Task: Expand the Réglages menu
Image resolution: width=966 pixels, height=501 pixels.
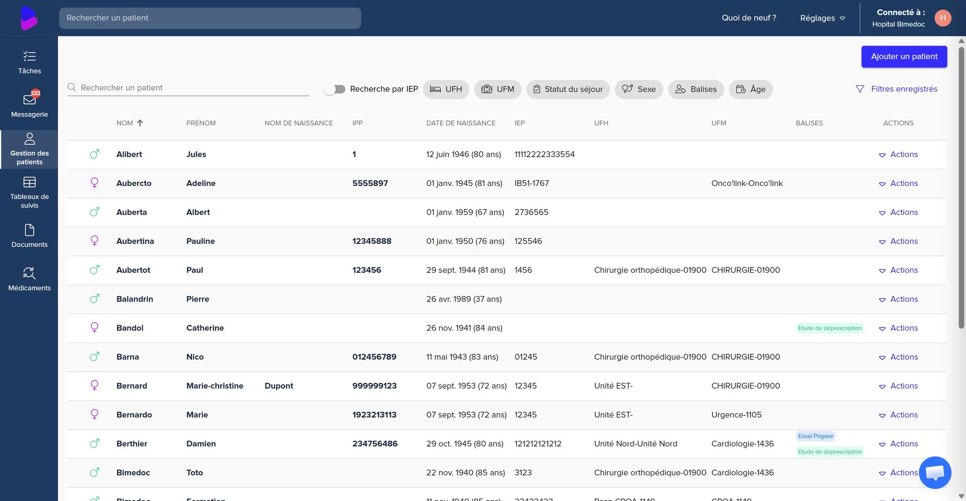Action: [x=823, y=18]
